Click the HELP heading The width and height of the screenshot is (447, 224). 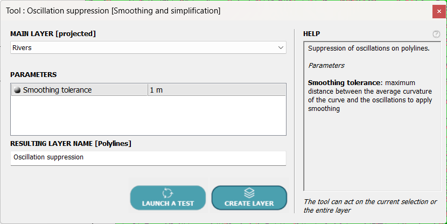coord(312,34)
